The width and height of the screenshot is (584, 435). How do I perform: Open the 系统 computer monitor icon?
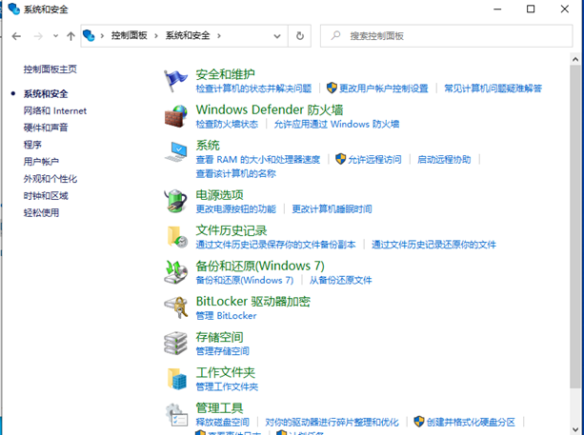pos(175,152)
